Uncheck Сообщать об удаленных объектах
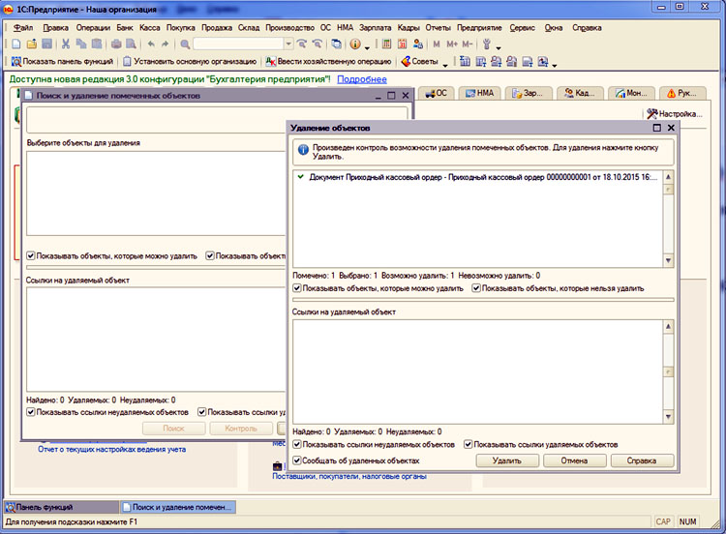Viewport: 726px width, 534px height. pos(297,460)
